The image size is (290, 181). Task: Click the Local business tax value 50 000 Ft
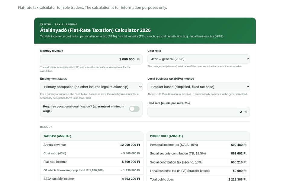click(x=240, y=171)
